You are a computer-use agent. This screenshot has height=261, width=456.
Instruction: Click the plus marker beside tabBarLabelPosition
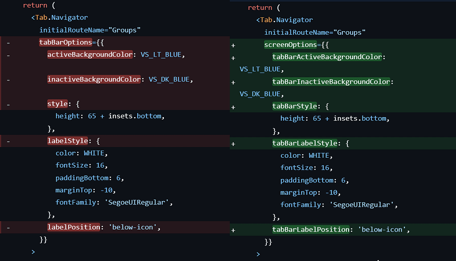pyautogui.click(x=233, y=230)
